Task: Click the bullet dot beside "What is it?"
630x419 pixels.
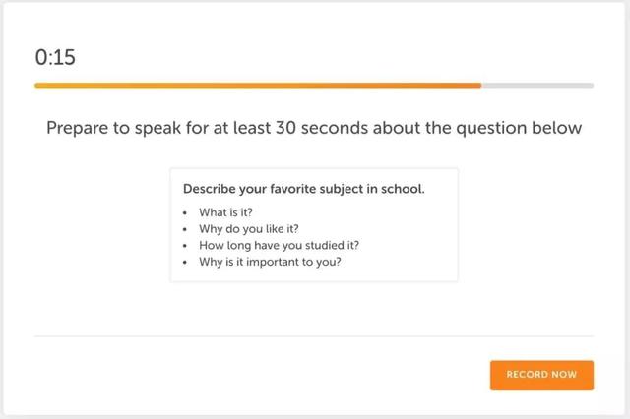Action: tap(185, 213)
